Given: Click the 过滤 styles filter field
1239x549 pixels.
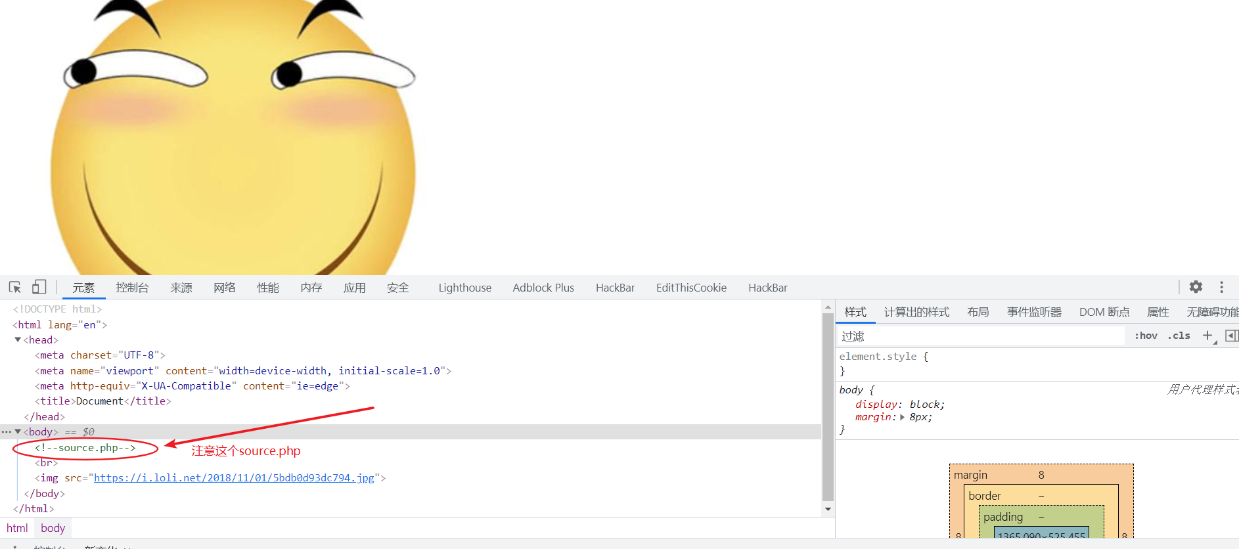Looking at the screenshot, I should 982,336.
